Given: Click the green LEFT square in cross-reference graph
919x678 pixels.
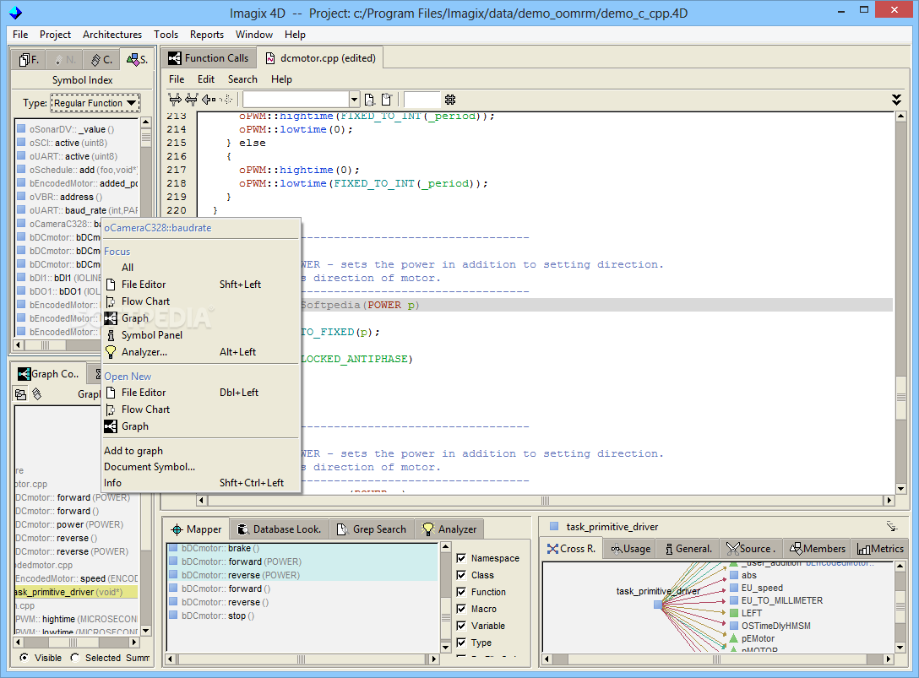Looking at the screenshot, I should click(x=733, y=613).
